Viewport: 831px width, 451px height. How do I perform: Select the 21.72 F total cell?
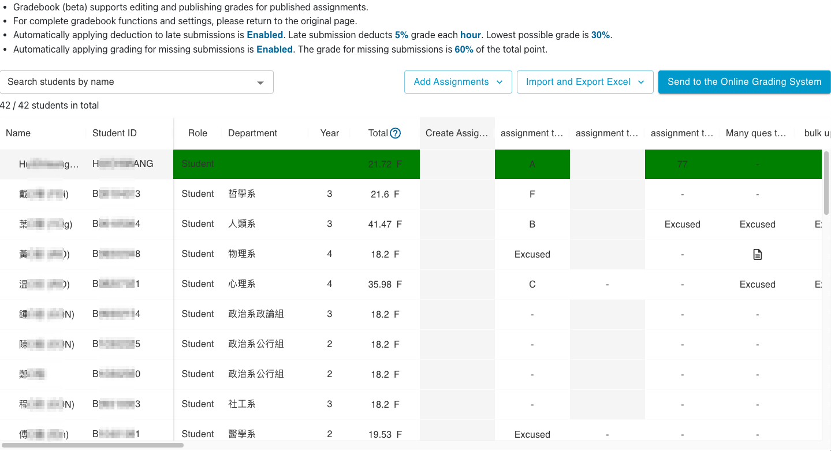click(x=384, y=164)
